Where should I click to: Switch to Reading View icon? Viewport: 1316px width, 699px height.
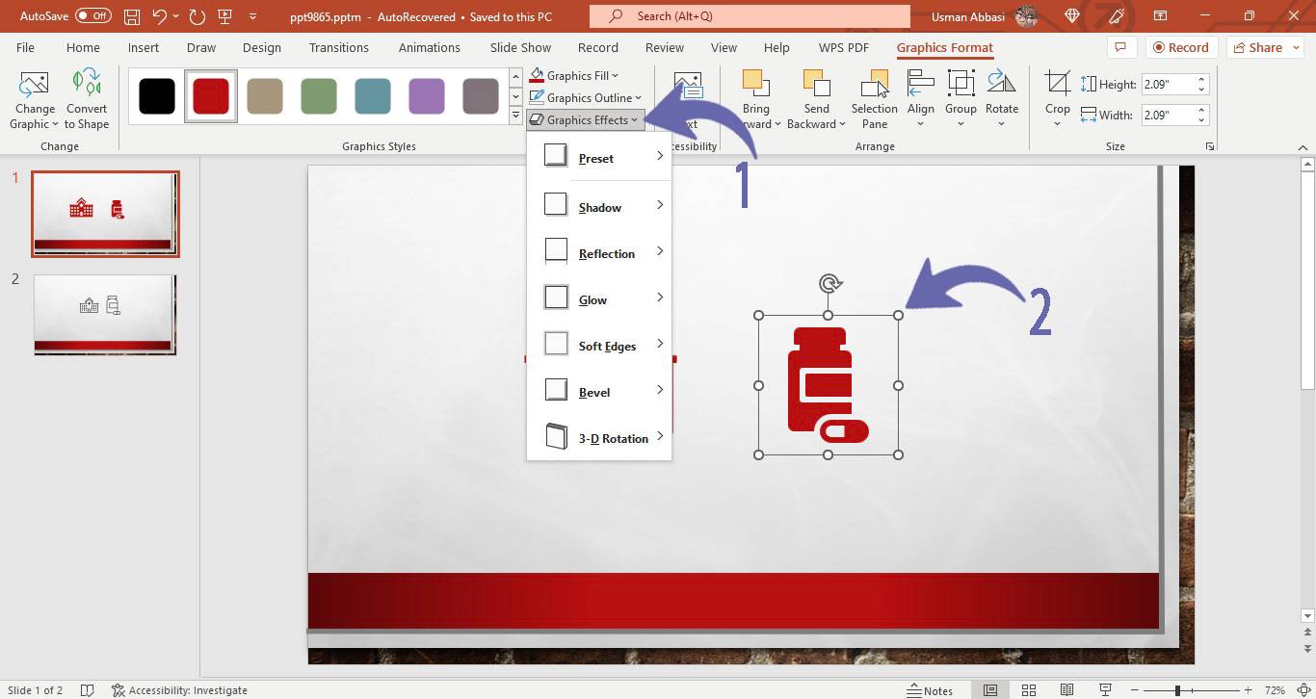pos(1067,690)
